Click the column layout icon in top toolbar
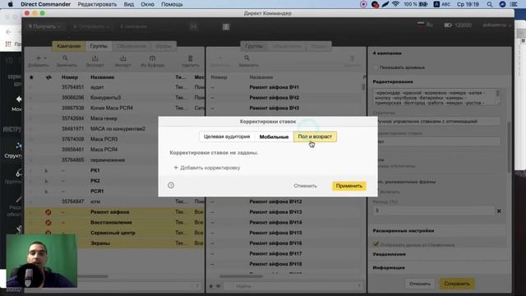The height and width of the screenshot is (296, 526). 226,26
